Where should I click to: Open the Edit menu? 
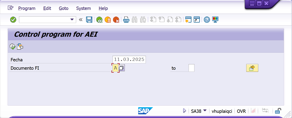click(47, 8)
